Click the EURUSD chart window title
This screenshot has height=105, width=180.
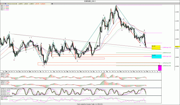pyautogui.click(x=90, y=1)
